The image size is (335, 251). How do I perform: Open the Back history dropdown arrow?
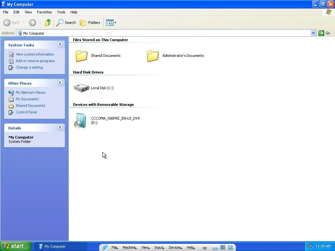click(23, 23)
